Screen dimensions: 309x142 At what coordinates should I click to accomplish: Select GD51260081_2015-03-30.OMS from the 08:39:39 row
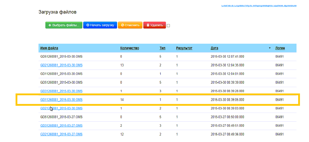61,83
